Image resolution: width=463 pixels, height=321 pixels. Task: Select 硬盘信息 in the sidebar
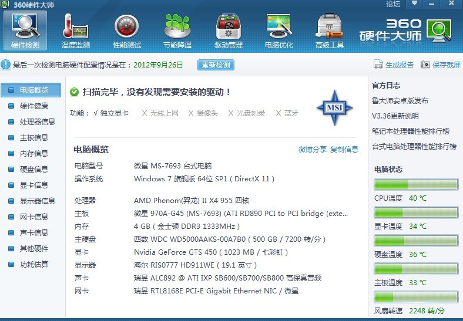(x=31, y=170)
